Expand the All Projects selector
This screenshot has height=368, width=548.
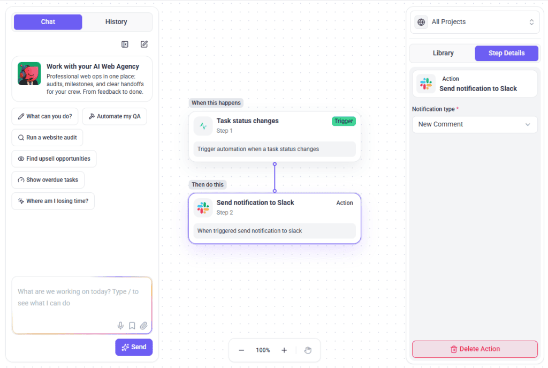click(x=475, y=22)
